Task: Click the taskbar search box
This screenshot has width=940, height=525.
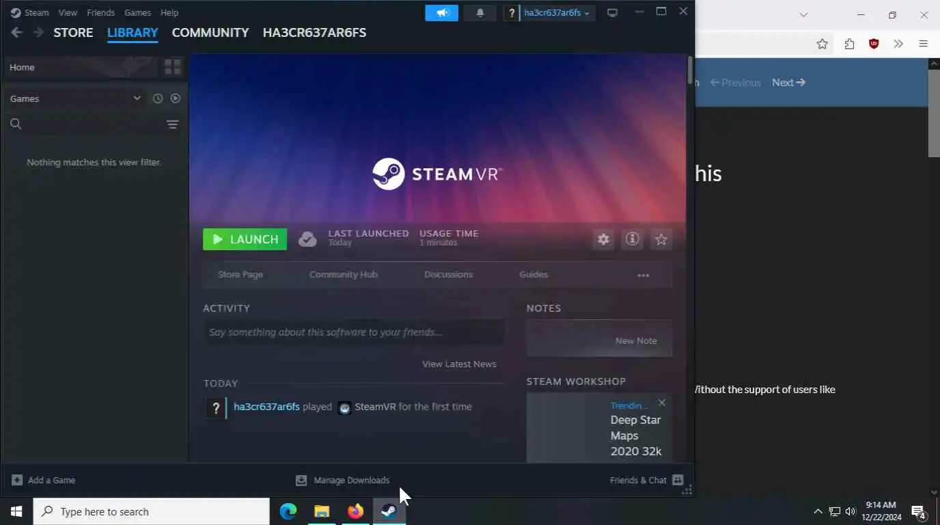Action: point(152,511)
